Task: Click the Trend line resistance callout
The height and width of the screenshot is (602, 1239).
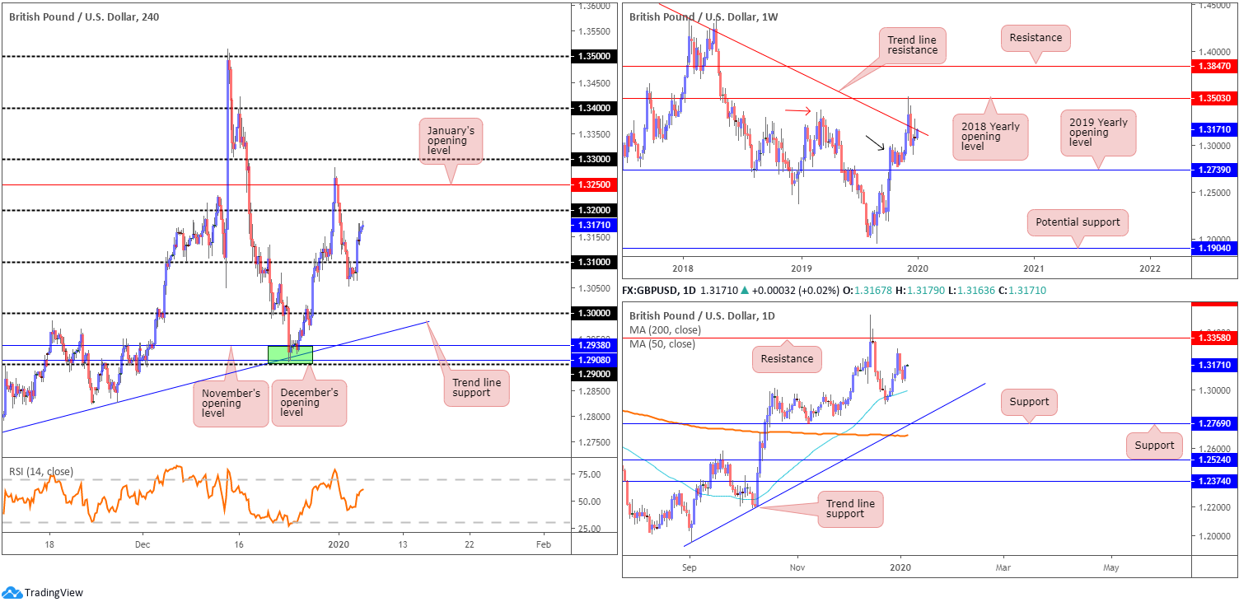Action: point(912,45)
